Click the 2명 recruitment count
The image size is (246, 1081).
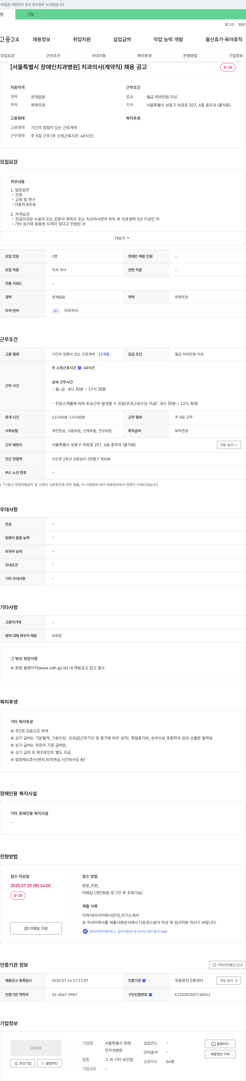click(55, 256)
